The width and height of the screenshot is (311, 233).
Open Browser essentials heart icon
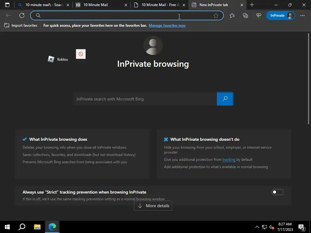pos(259,15)
